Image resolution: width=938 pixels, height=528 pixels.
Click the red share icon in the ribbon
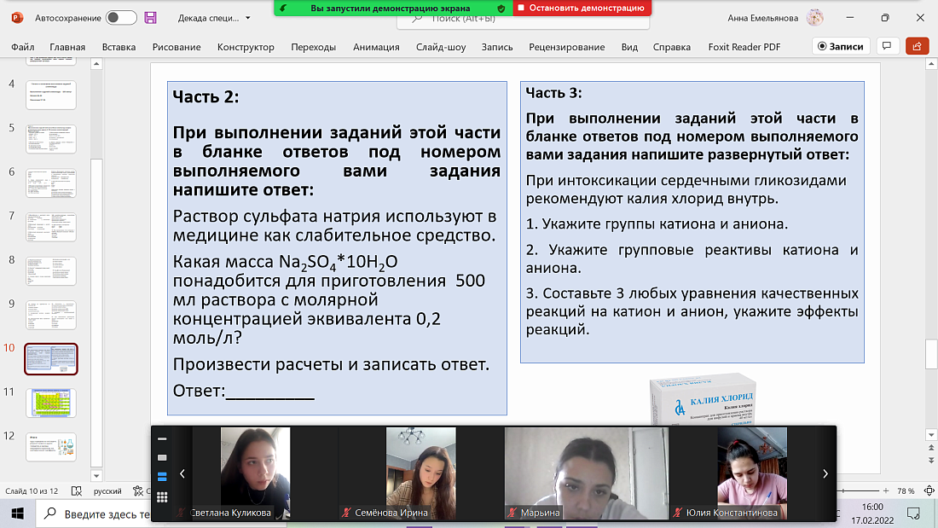coord(917,46)
